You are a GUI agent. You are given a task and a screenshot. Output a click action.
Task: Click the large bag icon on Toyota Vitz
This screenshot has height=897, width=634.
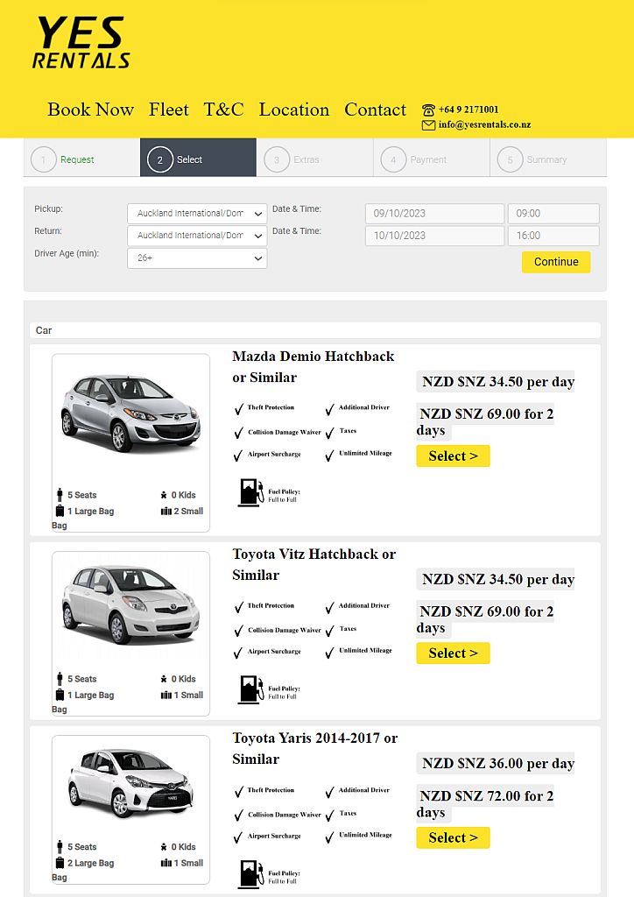pyautogui.click(x=60, y=695)
